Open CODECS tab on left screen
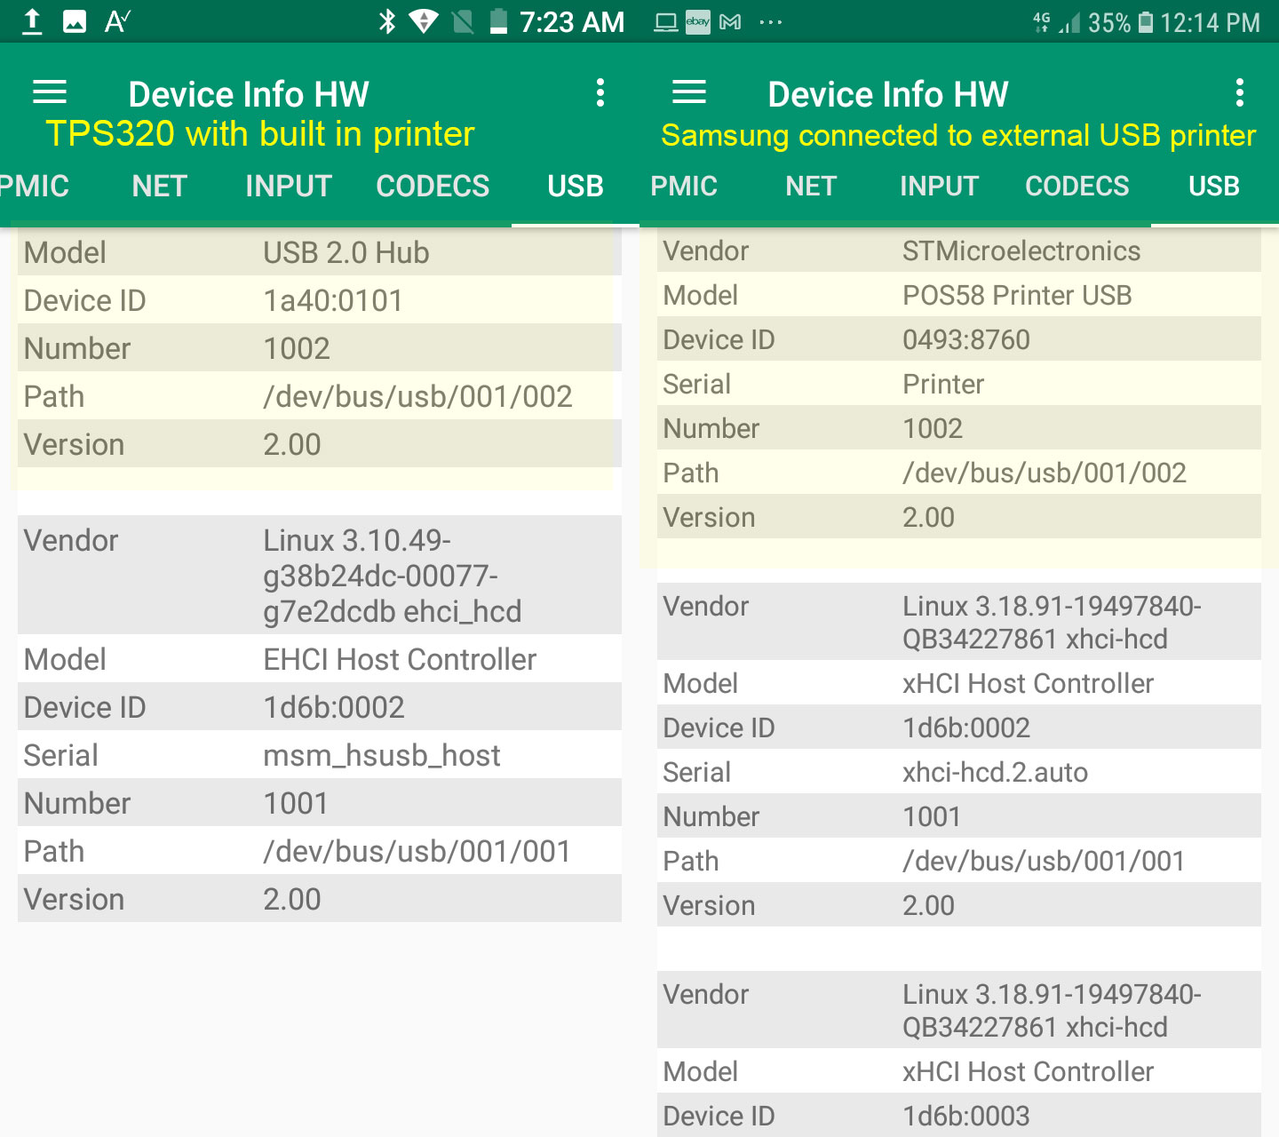Viewport: 1279px width, 1137px height. 433,187
